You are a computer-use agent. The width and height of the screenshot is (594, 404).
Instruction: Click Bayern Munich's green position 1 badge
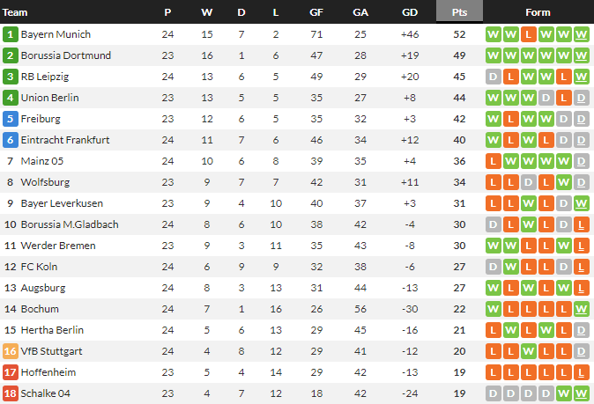click(x=11, y=34)
